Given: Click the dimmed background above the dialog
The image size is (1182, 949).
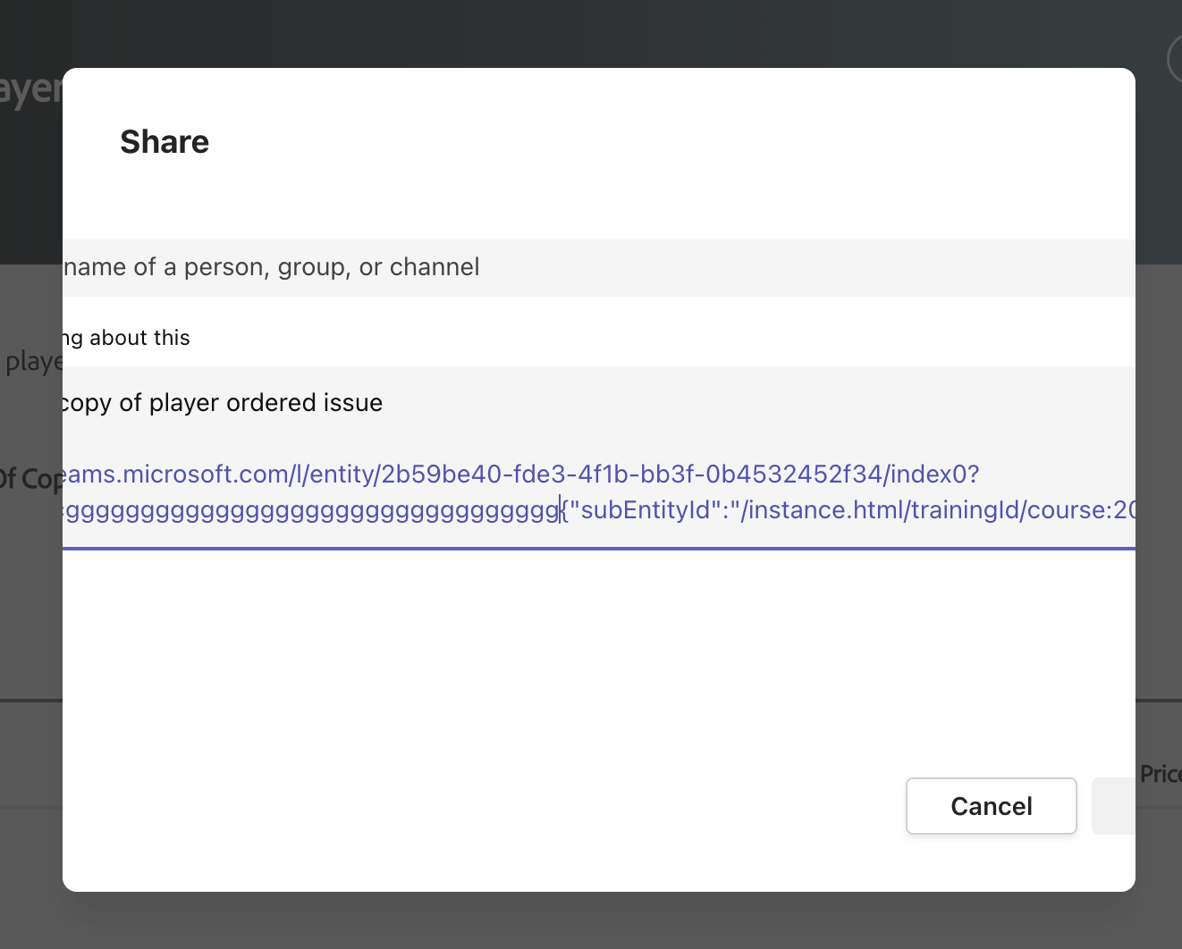Looking at the screenshot, I should click(x=590, y=31).
